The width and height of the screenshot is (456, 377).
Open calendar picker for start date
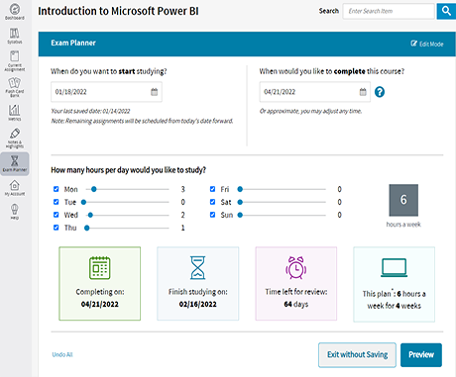click(155, 92)
